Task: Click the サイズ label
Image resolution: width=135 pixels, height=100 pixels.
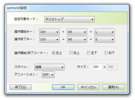Action: click(x=83, y=67)
